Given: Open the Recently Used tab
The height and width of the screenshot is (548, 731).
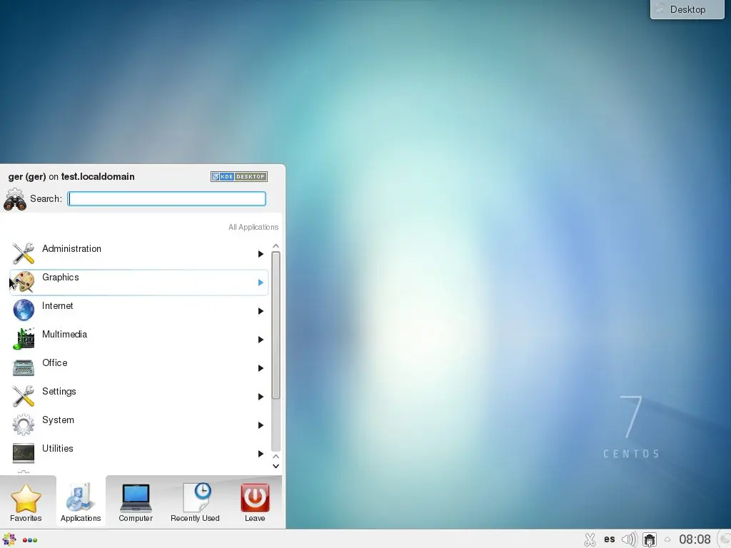Looking at the screenshot, I should click(195, 502).
